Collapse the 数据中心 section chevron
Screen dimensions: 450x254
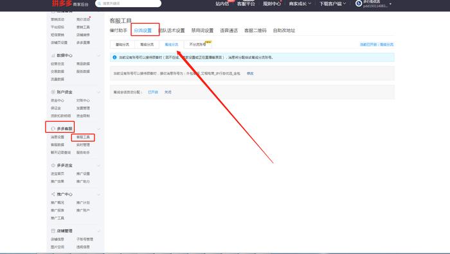coord(99,56)
